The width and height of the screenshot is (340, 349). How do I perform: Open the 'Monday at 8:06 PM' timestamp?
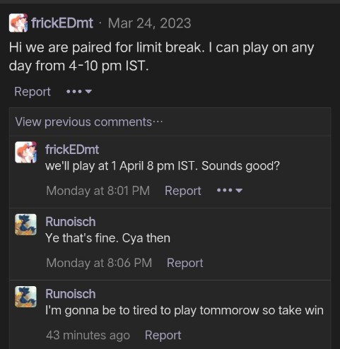coord(99,263)
